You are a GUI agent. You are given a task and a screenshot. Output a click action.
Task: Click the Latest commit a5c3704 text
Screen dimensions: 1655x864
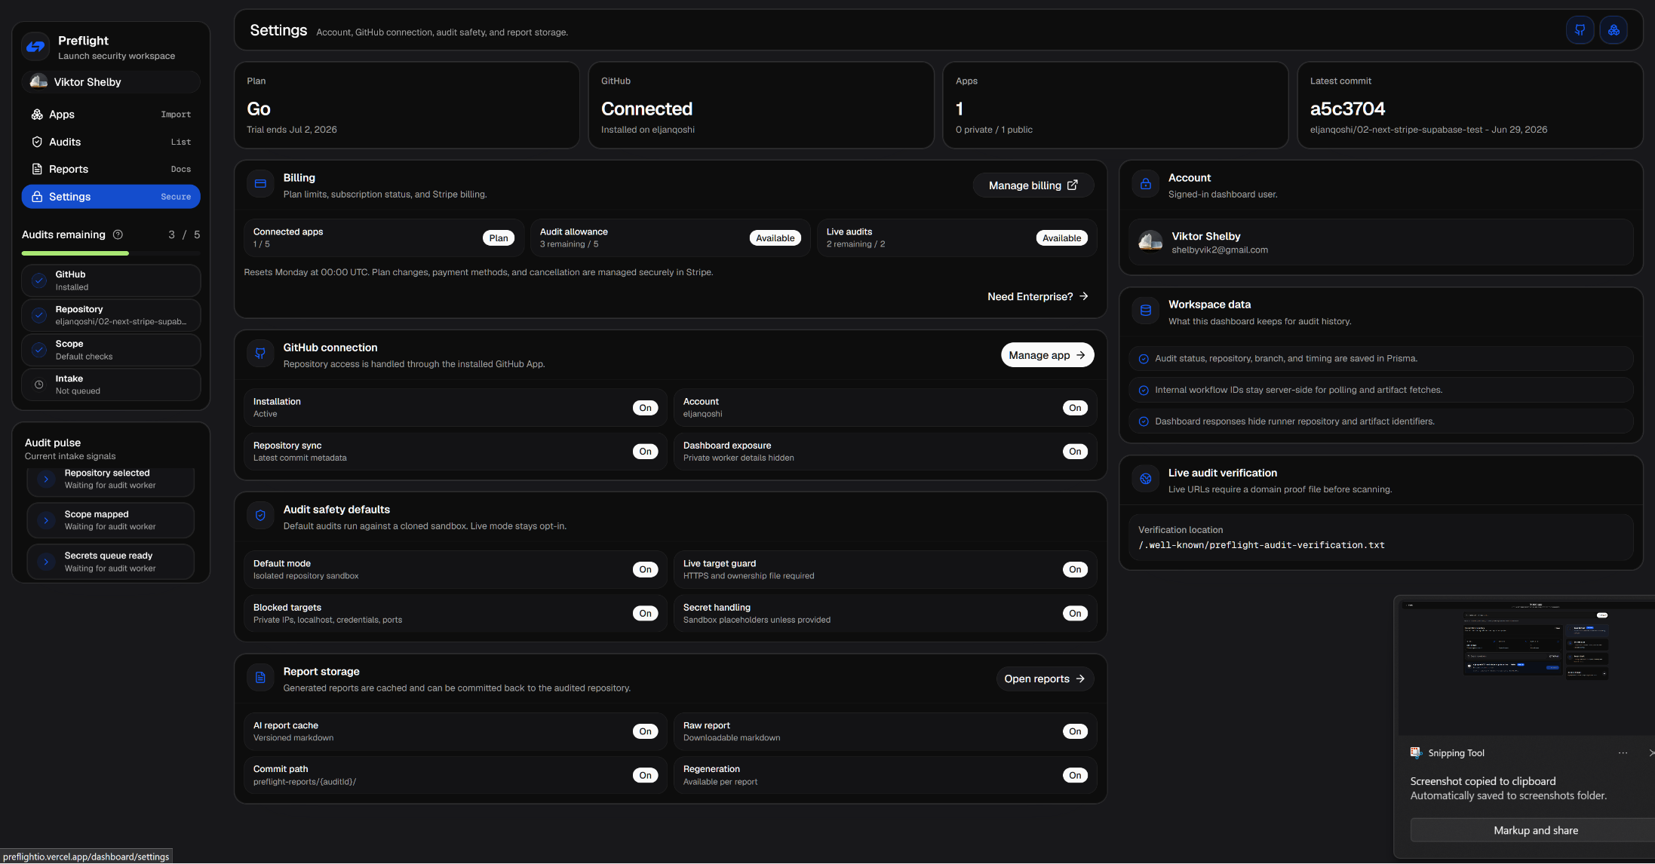click(1347, 109)
